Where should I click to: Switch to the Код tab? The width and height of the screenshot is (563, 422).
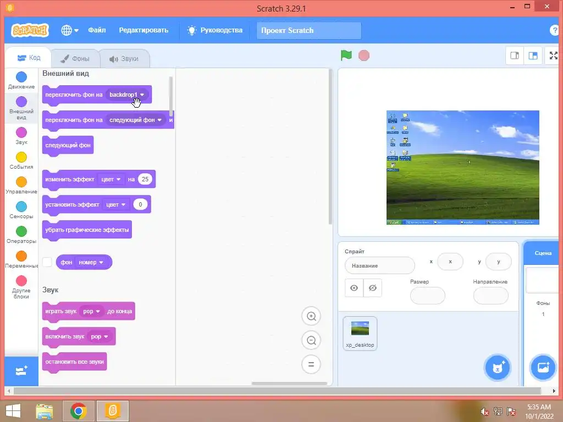point(29,58)
